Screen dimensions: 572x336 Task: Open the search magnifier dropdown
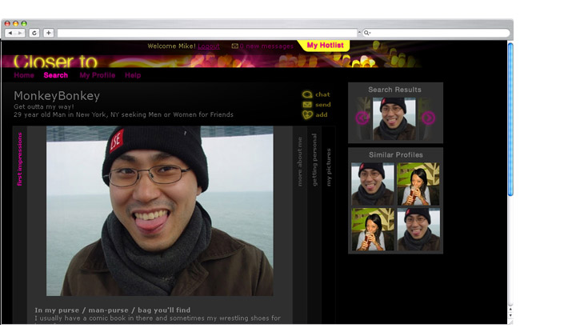[x=367, y=33]
